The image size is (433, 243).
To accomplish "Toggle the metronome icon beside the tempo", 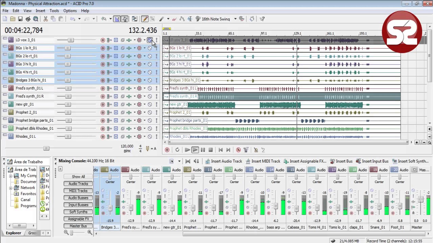I will click(147, 148).
